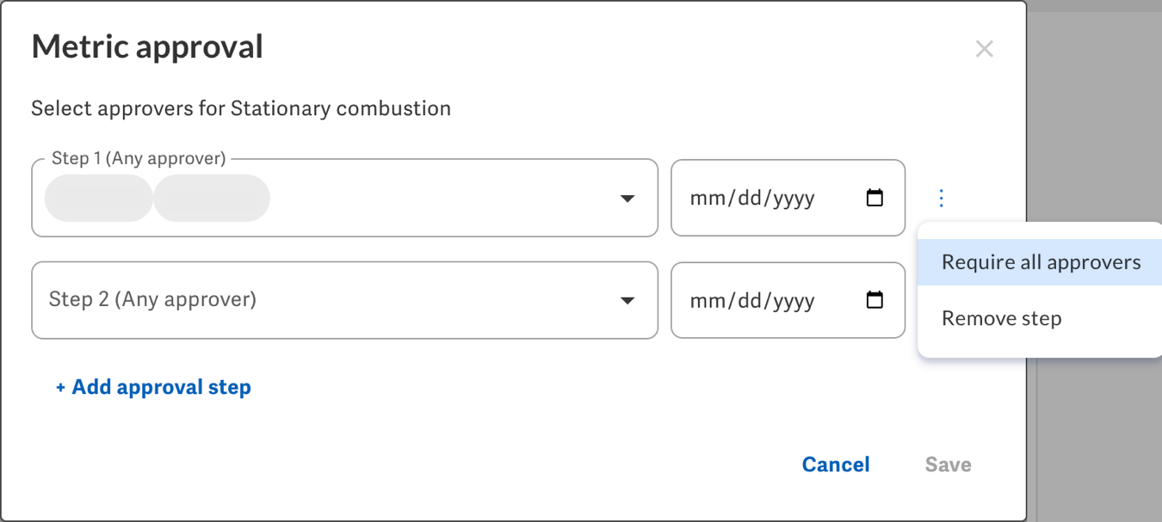Focus the year segment of Step 1 date
Screen dimensions: 1162x522
coord(794,199)
